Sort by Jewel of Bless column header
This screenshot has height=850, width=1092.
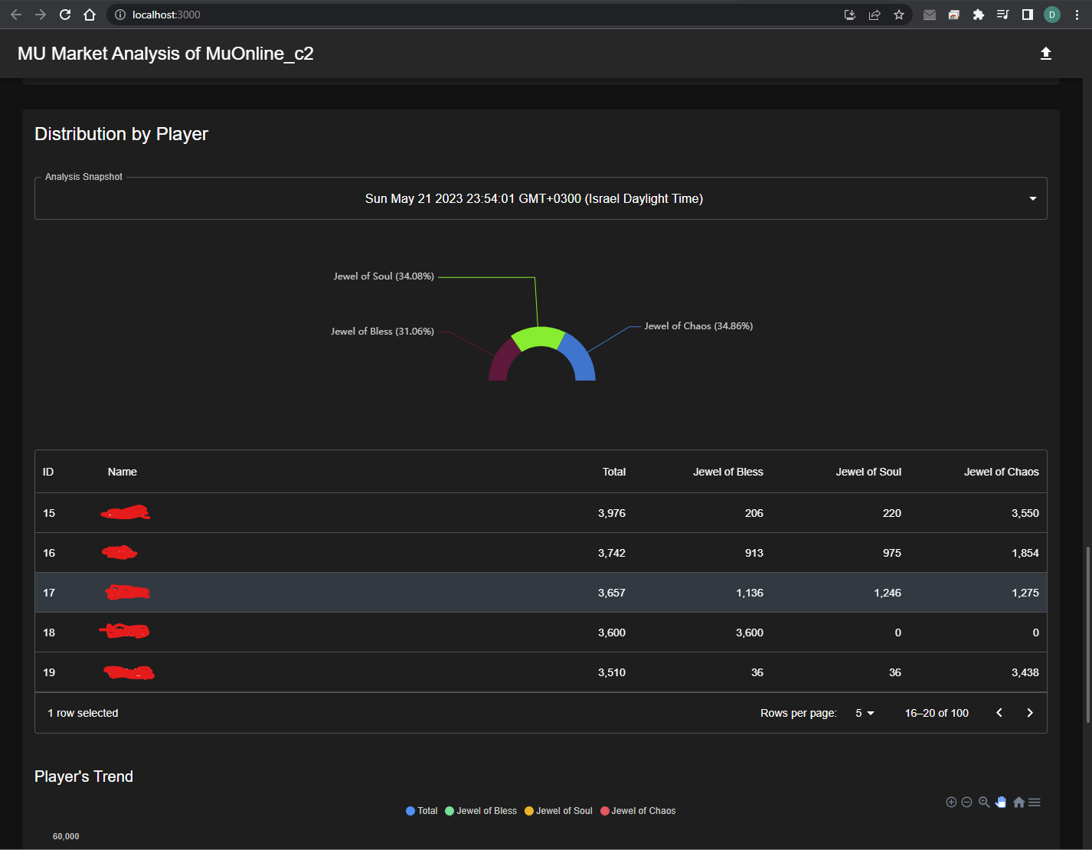tap(728, 472)
